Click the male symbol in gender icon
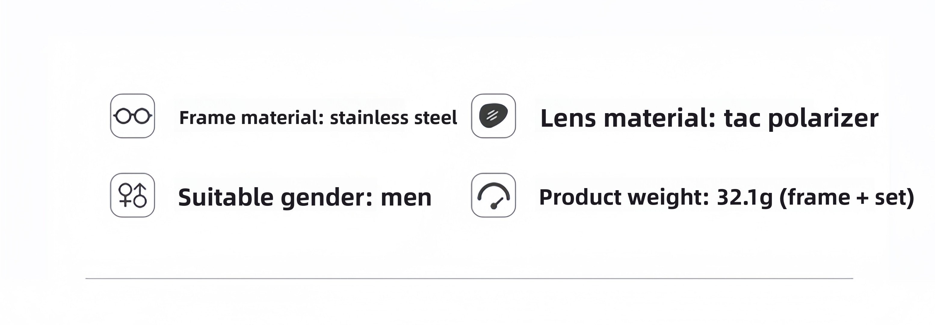This screenshot has width=935, height=325. [x=140, y=196]
